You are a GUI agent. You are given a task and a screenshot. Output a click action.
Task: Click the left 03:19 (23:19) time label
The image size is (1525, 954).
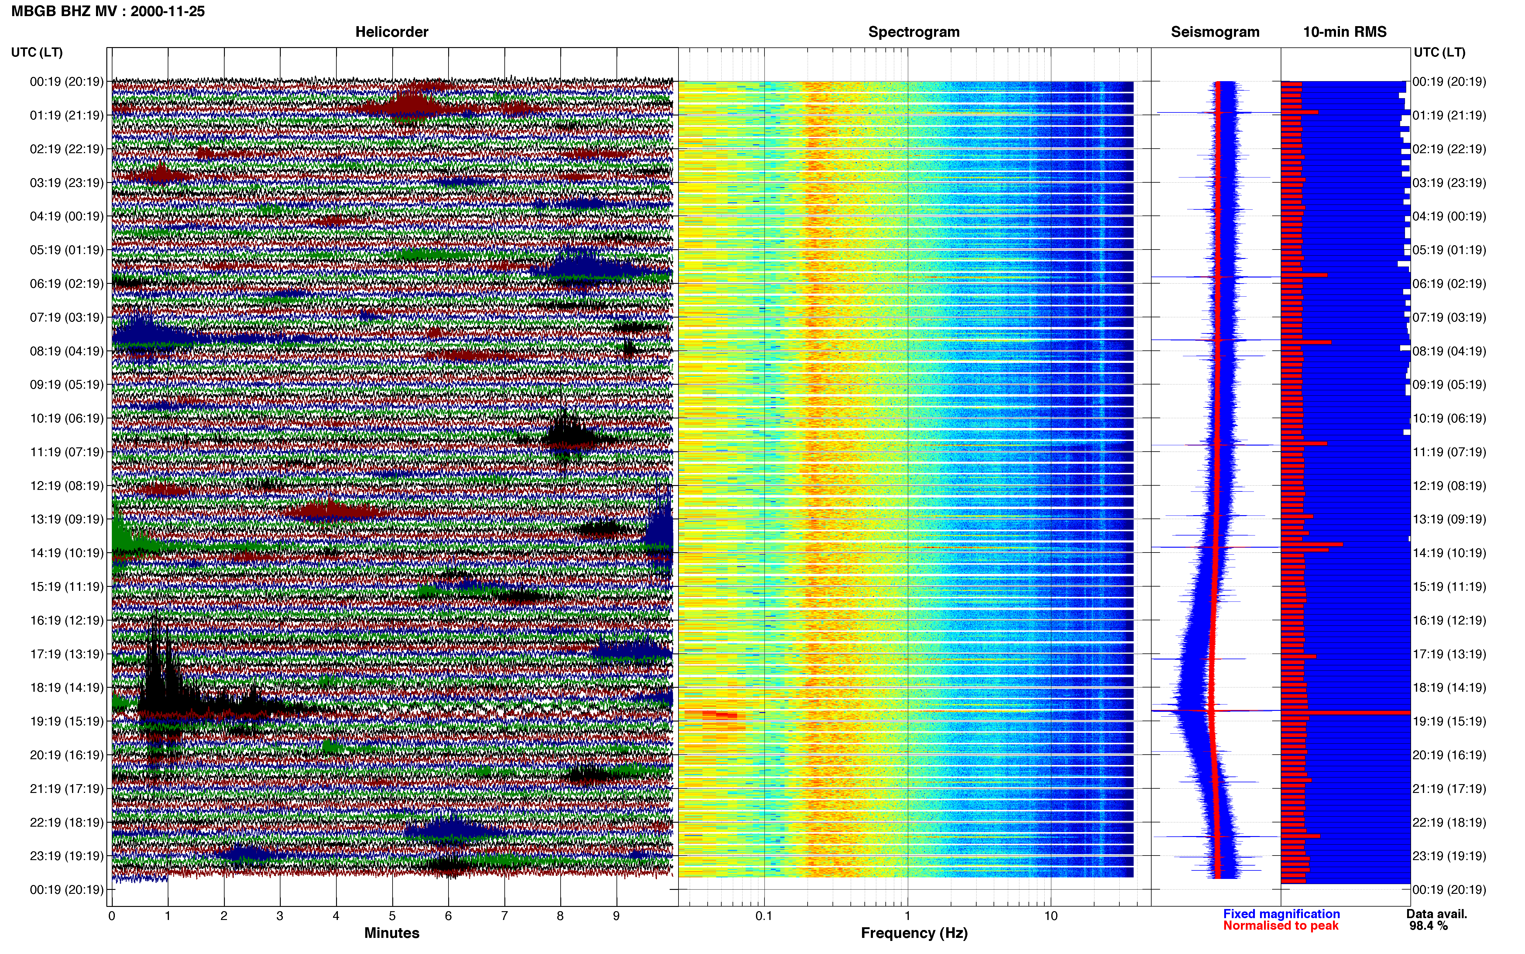[66, 183]
